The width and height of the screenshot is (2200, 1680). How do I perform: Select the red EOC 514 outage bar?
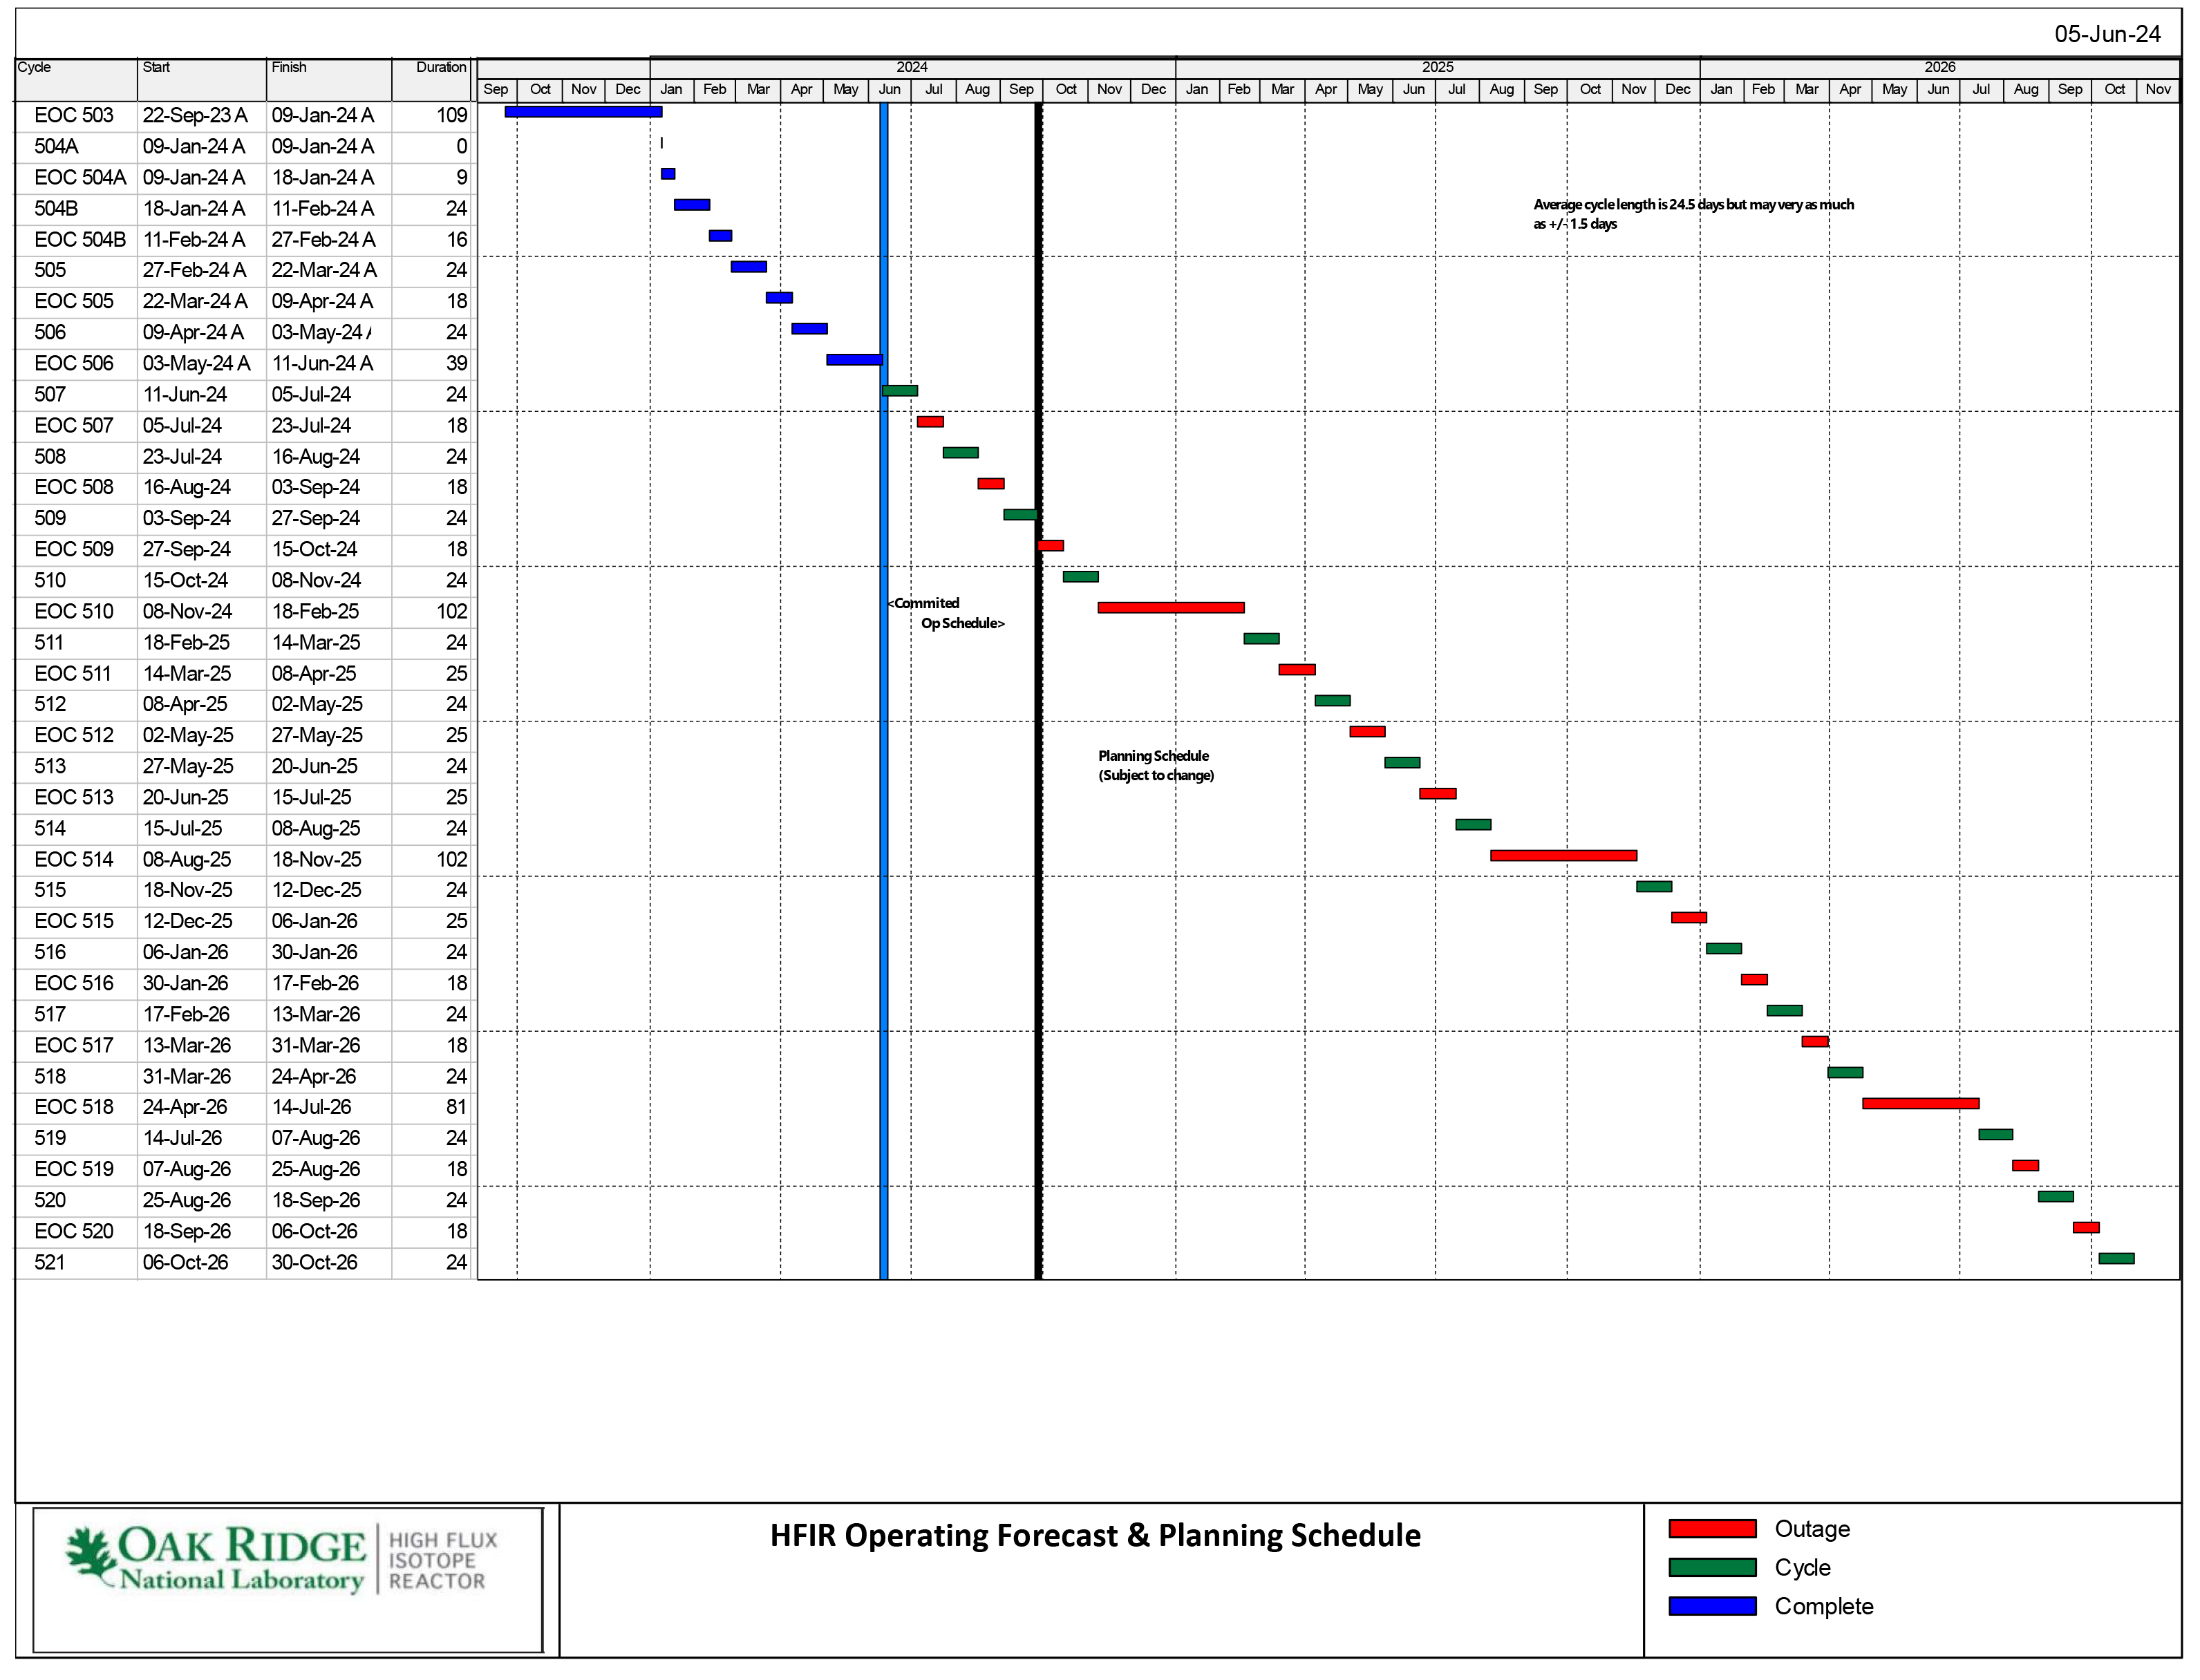[x=1563, y=856]
